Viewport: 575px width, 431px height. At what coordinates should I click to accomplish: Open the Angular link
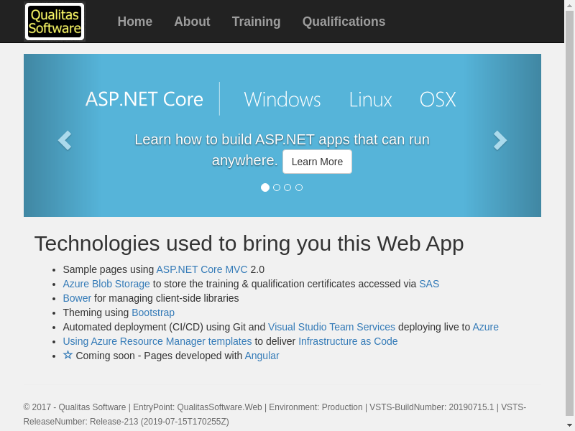click(262, 356)
